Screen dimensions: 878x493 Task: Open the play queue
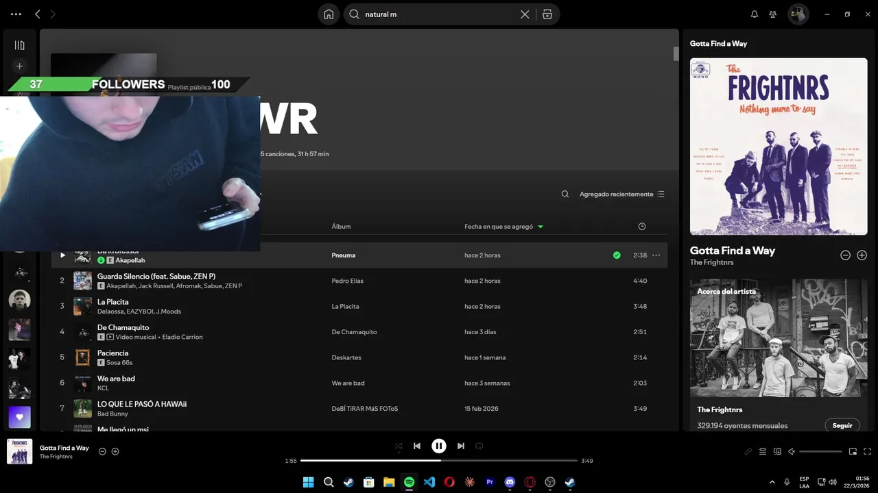[763, 451]
